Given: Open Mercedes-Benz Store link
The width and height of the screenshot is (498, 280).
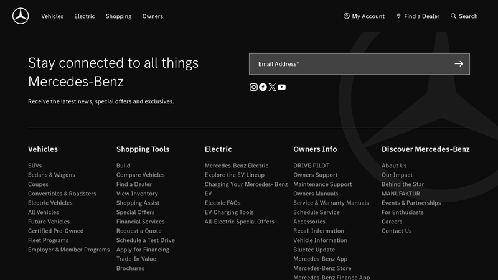Looking at the screenshot, I should [x=322, y=268].
